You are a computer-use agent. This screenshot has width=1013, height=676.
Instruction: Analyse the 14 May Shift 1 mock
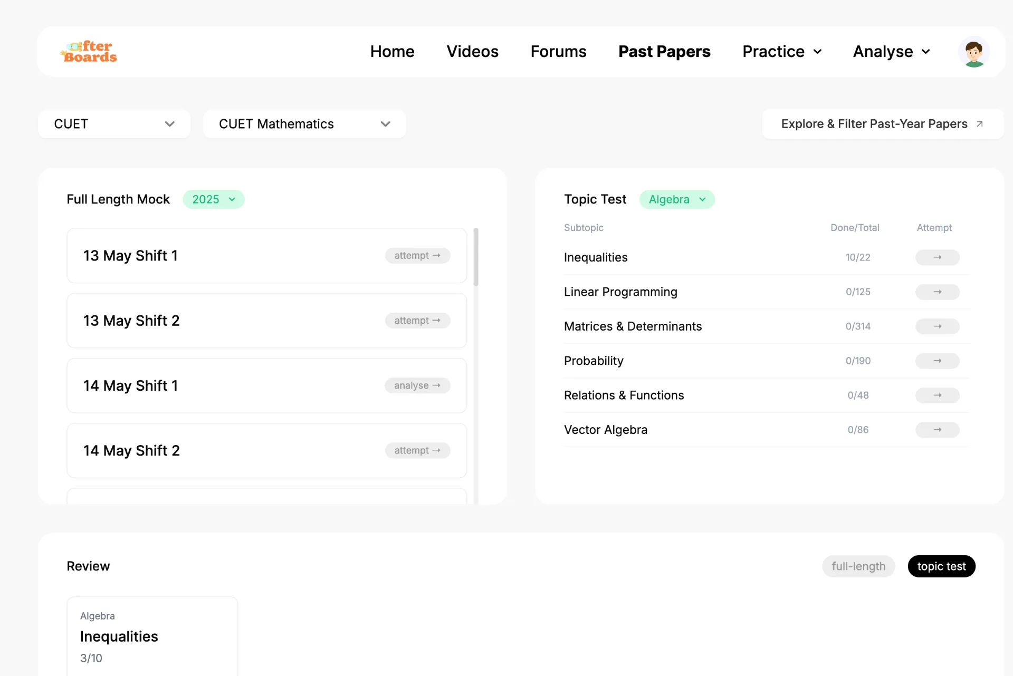click(x=417, y=385)
